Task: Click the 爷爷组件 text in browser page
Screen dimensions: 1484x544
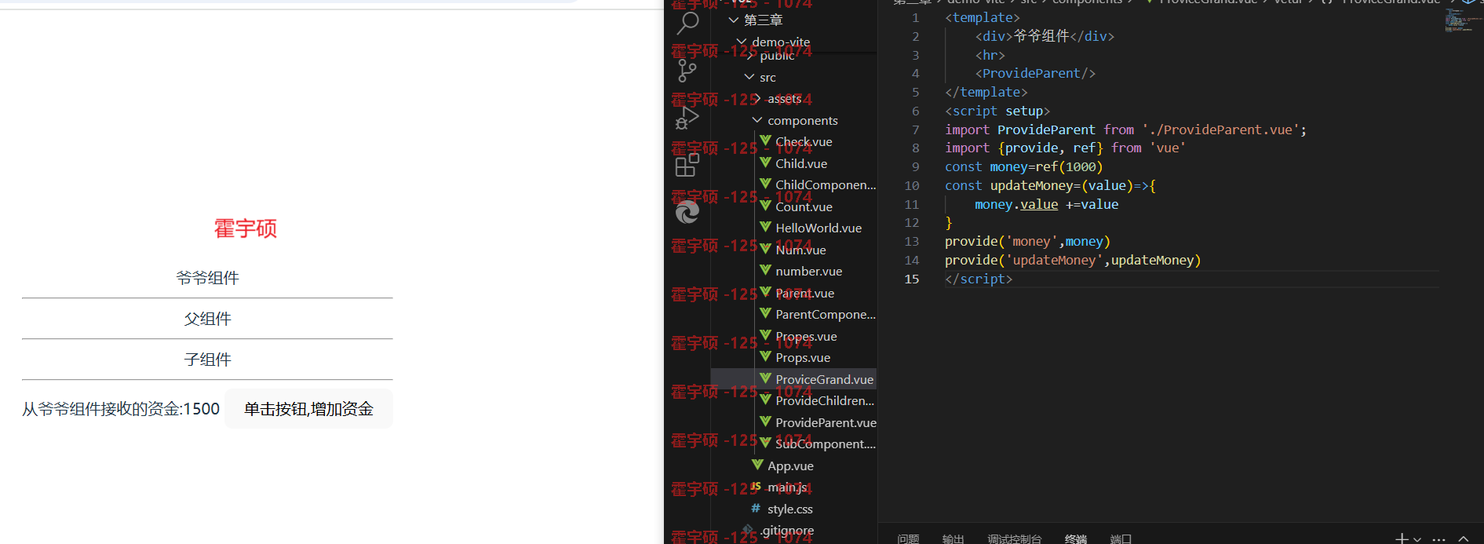Action: pos(207,278)
